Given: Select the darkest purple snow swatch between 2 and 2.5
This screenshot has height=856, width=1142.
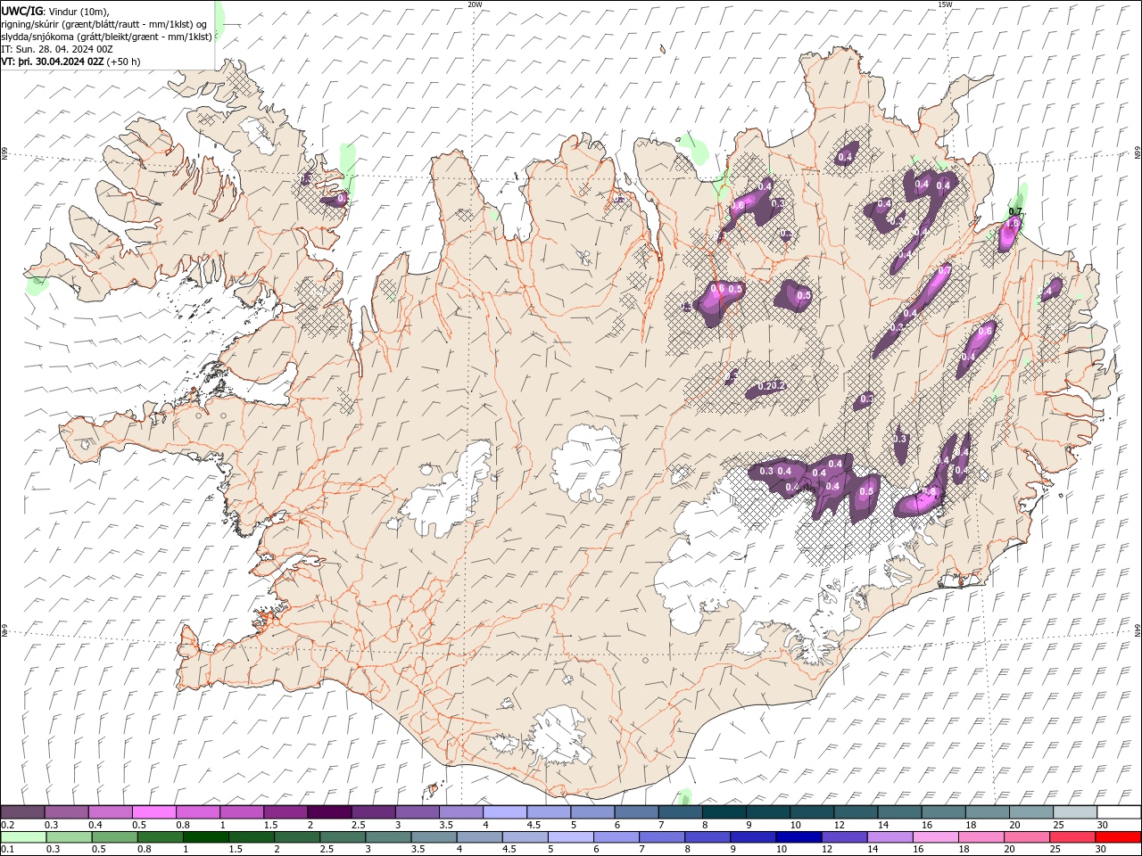Looking at the screenshot, I should (329, 812).
